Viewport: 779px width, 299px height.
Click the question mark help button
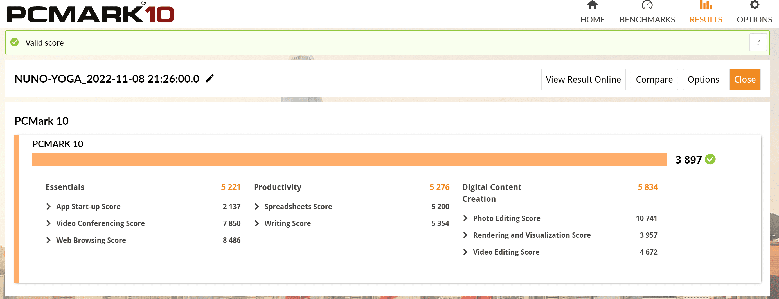coord(758,42)
